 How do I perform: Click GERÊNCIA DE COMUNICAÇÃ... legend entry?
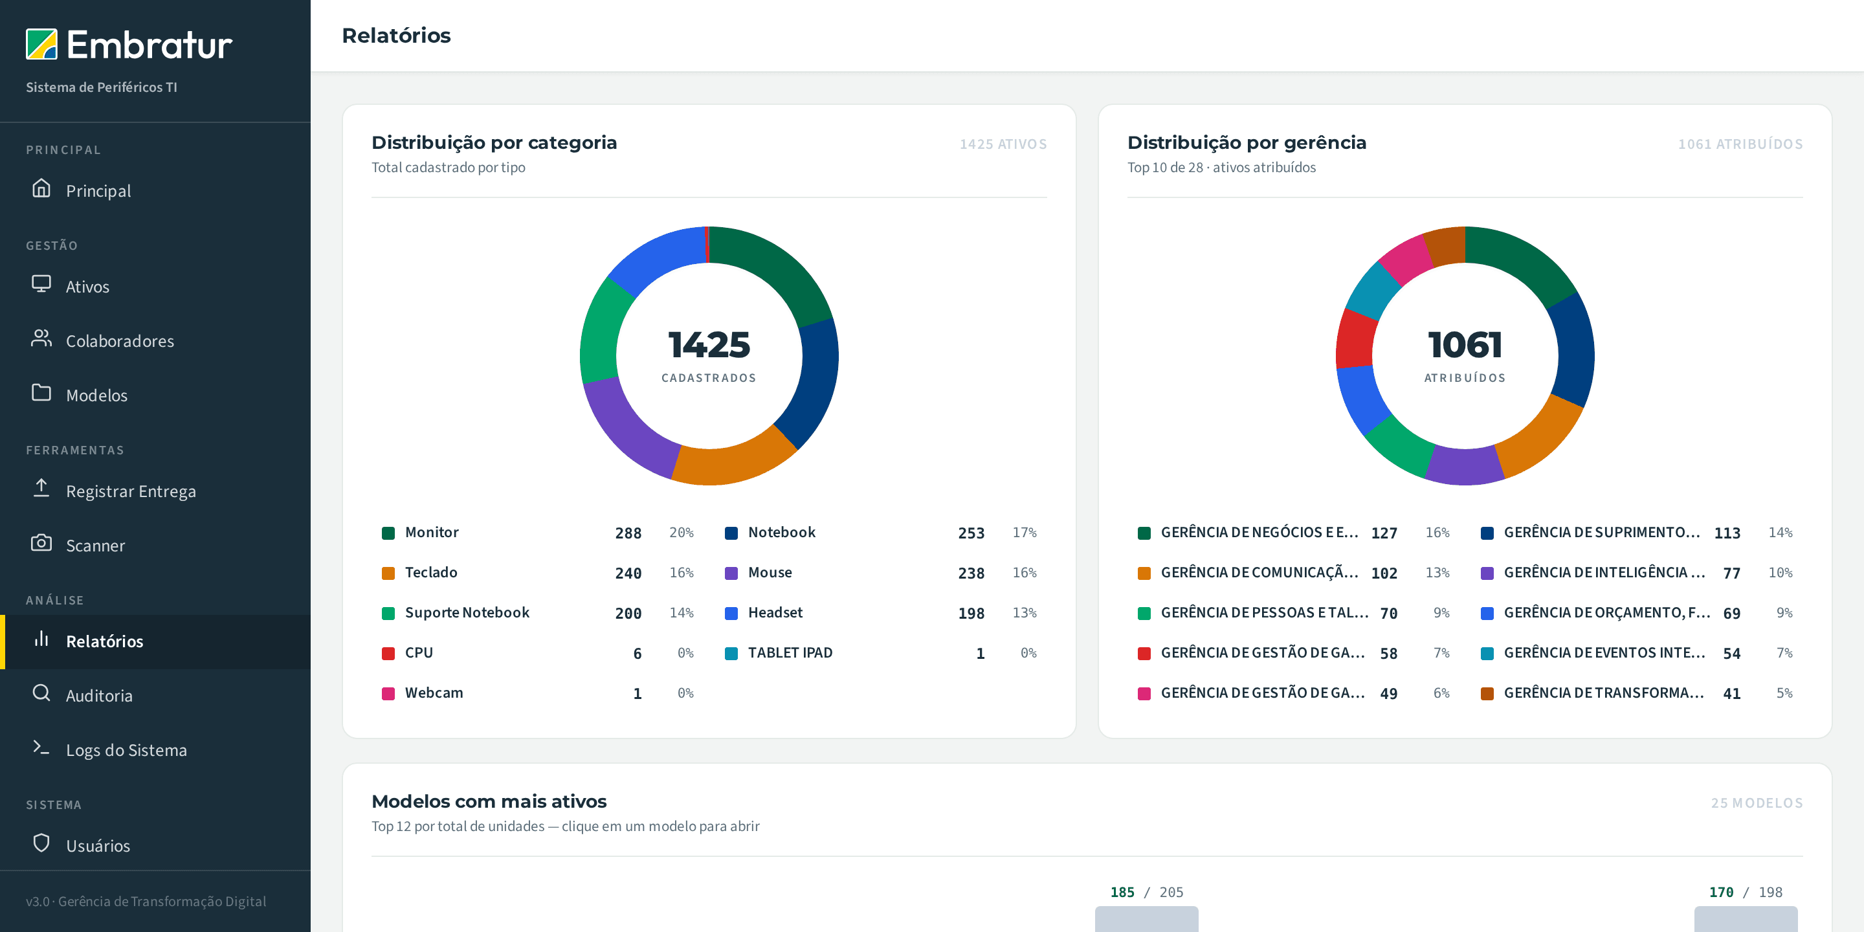1294,572
